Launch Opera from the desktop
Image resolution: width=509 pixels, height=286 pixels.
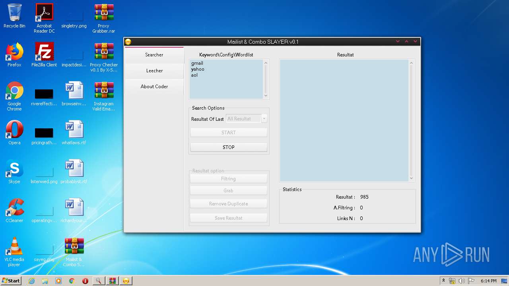pyautogui.click(x=14, y=133)
